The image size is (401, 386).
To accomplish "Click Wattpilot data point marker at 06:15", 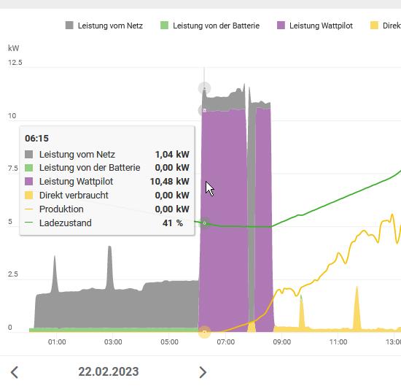I will [x=204, y=110].
